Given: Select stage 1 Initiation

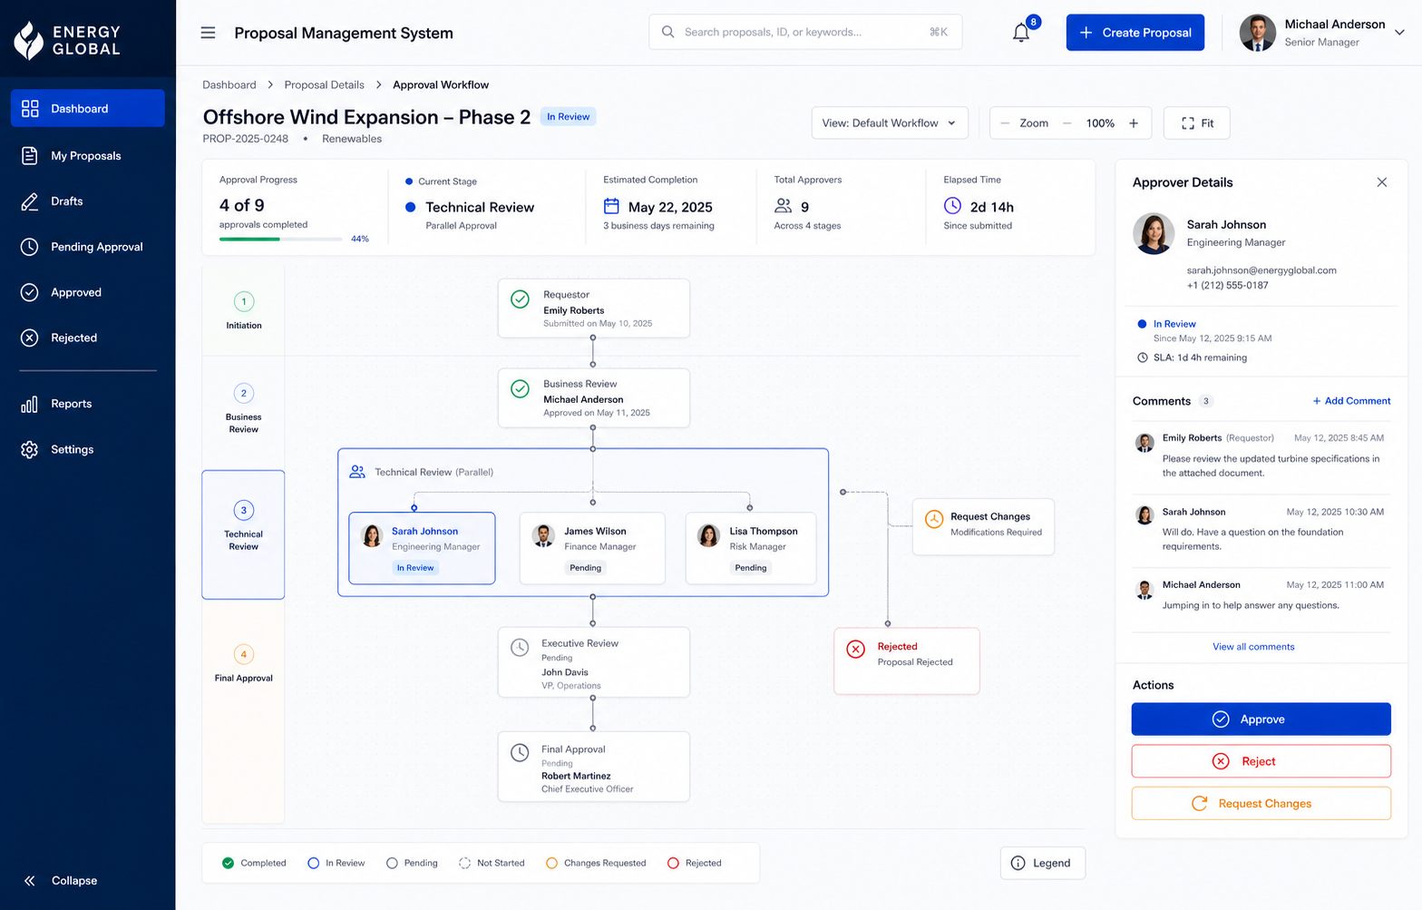Looking at the screenshot, I should (243, 310).
